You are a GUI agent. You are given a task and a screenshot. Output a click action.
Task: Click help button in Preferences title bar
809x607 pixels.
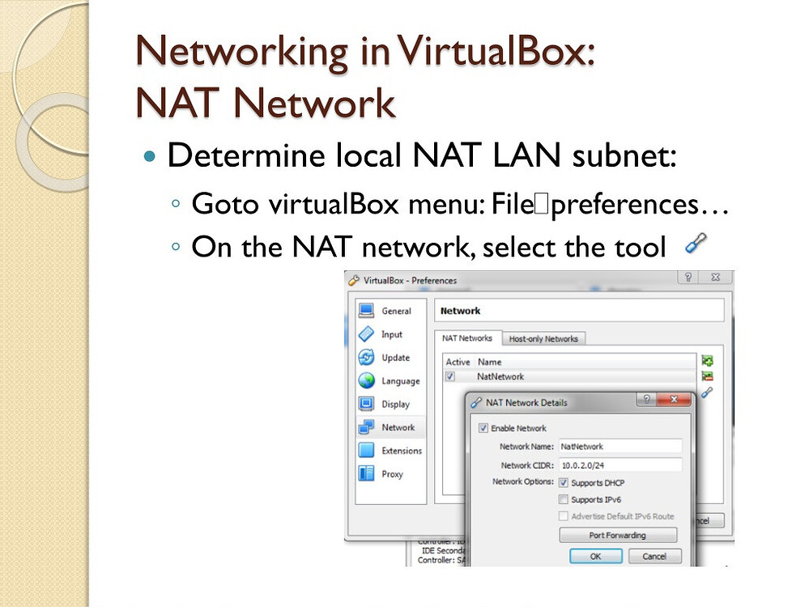[688, 277]
